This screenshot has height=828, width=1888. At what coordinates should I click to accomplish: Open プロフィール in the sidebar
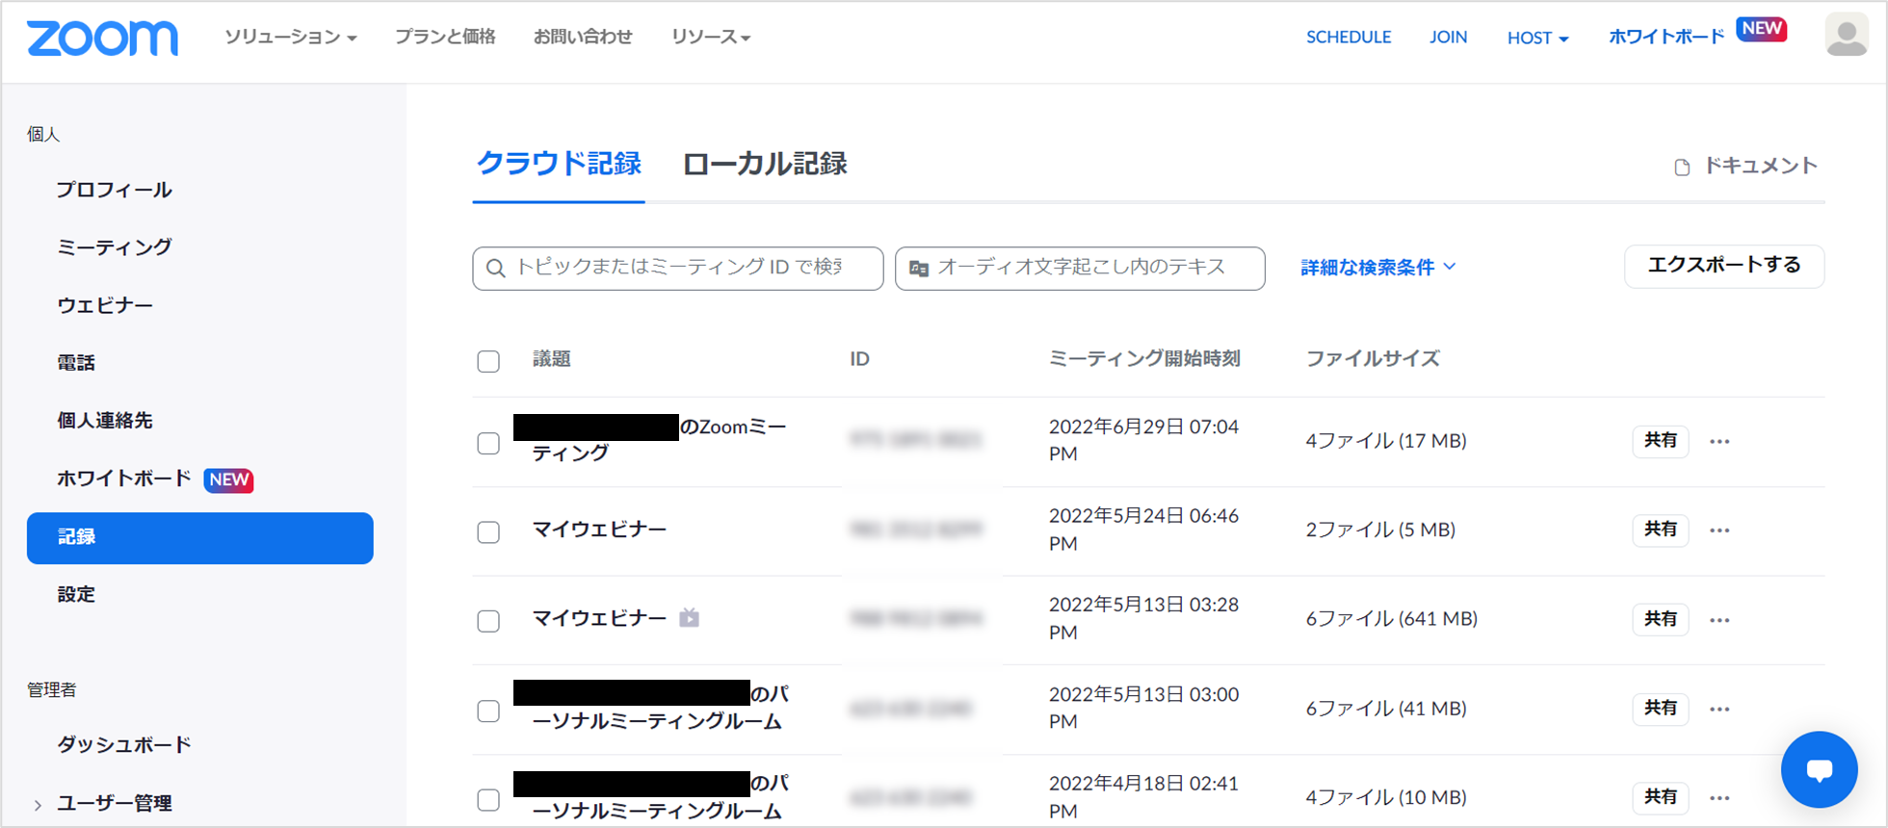pyautogui.click(x=114, y=190)
